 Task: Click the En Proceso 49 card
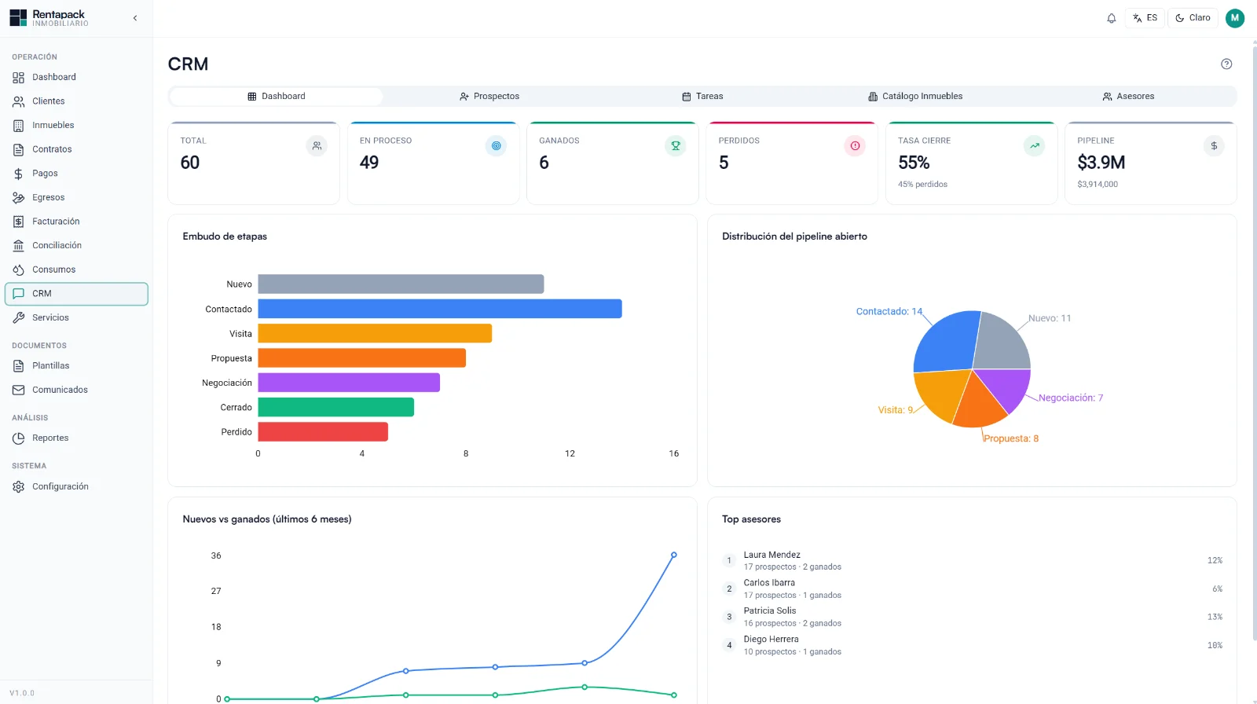[434, 163]
